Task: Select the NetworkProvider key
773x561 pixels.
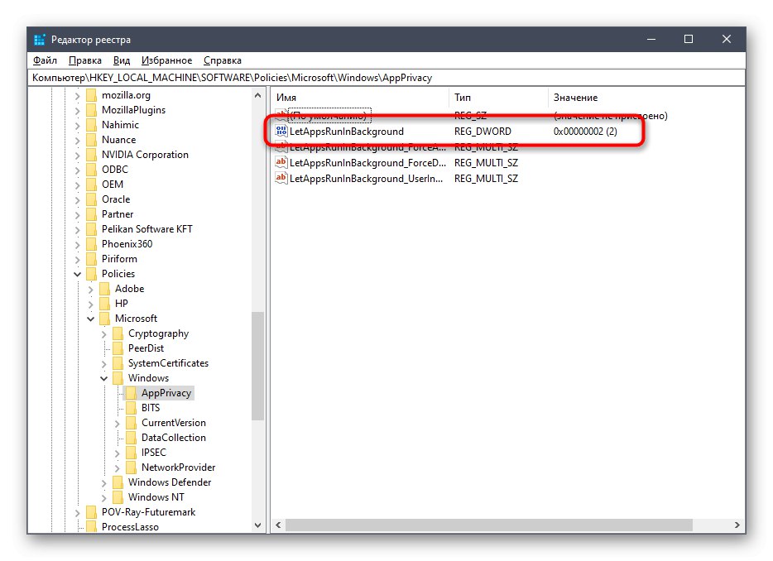Action: (179, 467)
